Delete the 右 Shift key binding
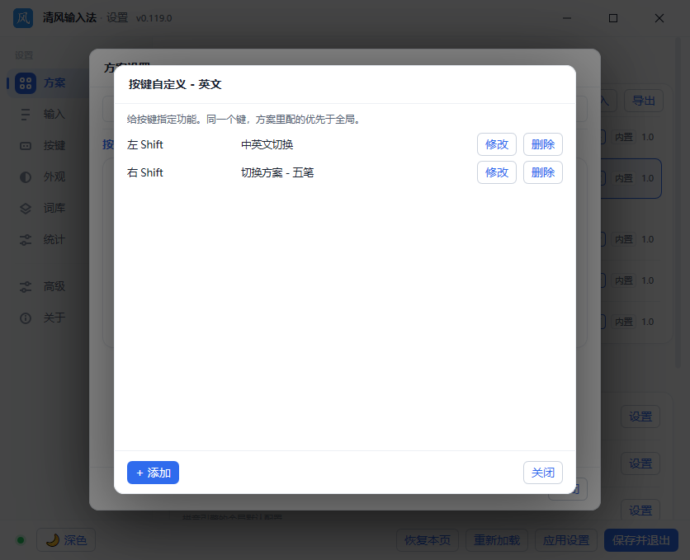This screenshot has width=690, height=560. pyautogui.click(x=542, y=172)
